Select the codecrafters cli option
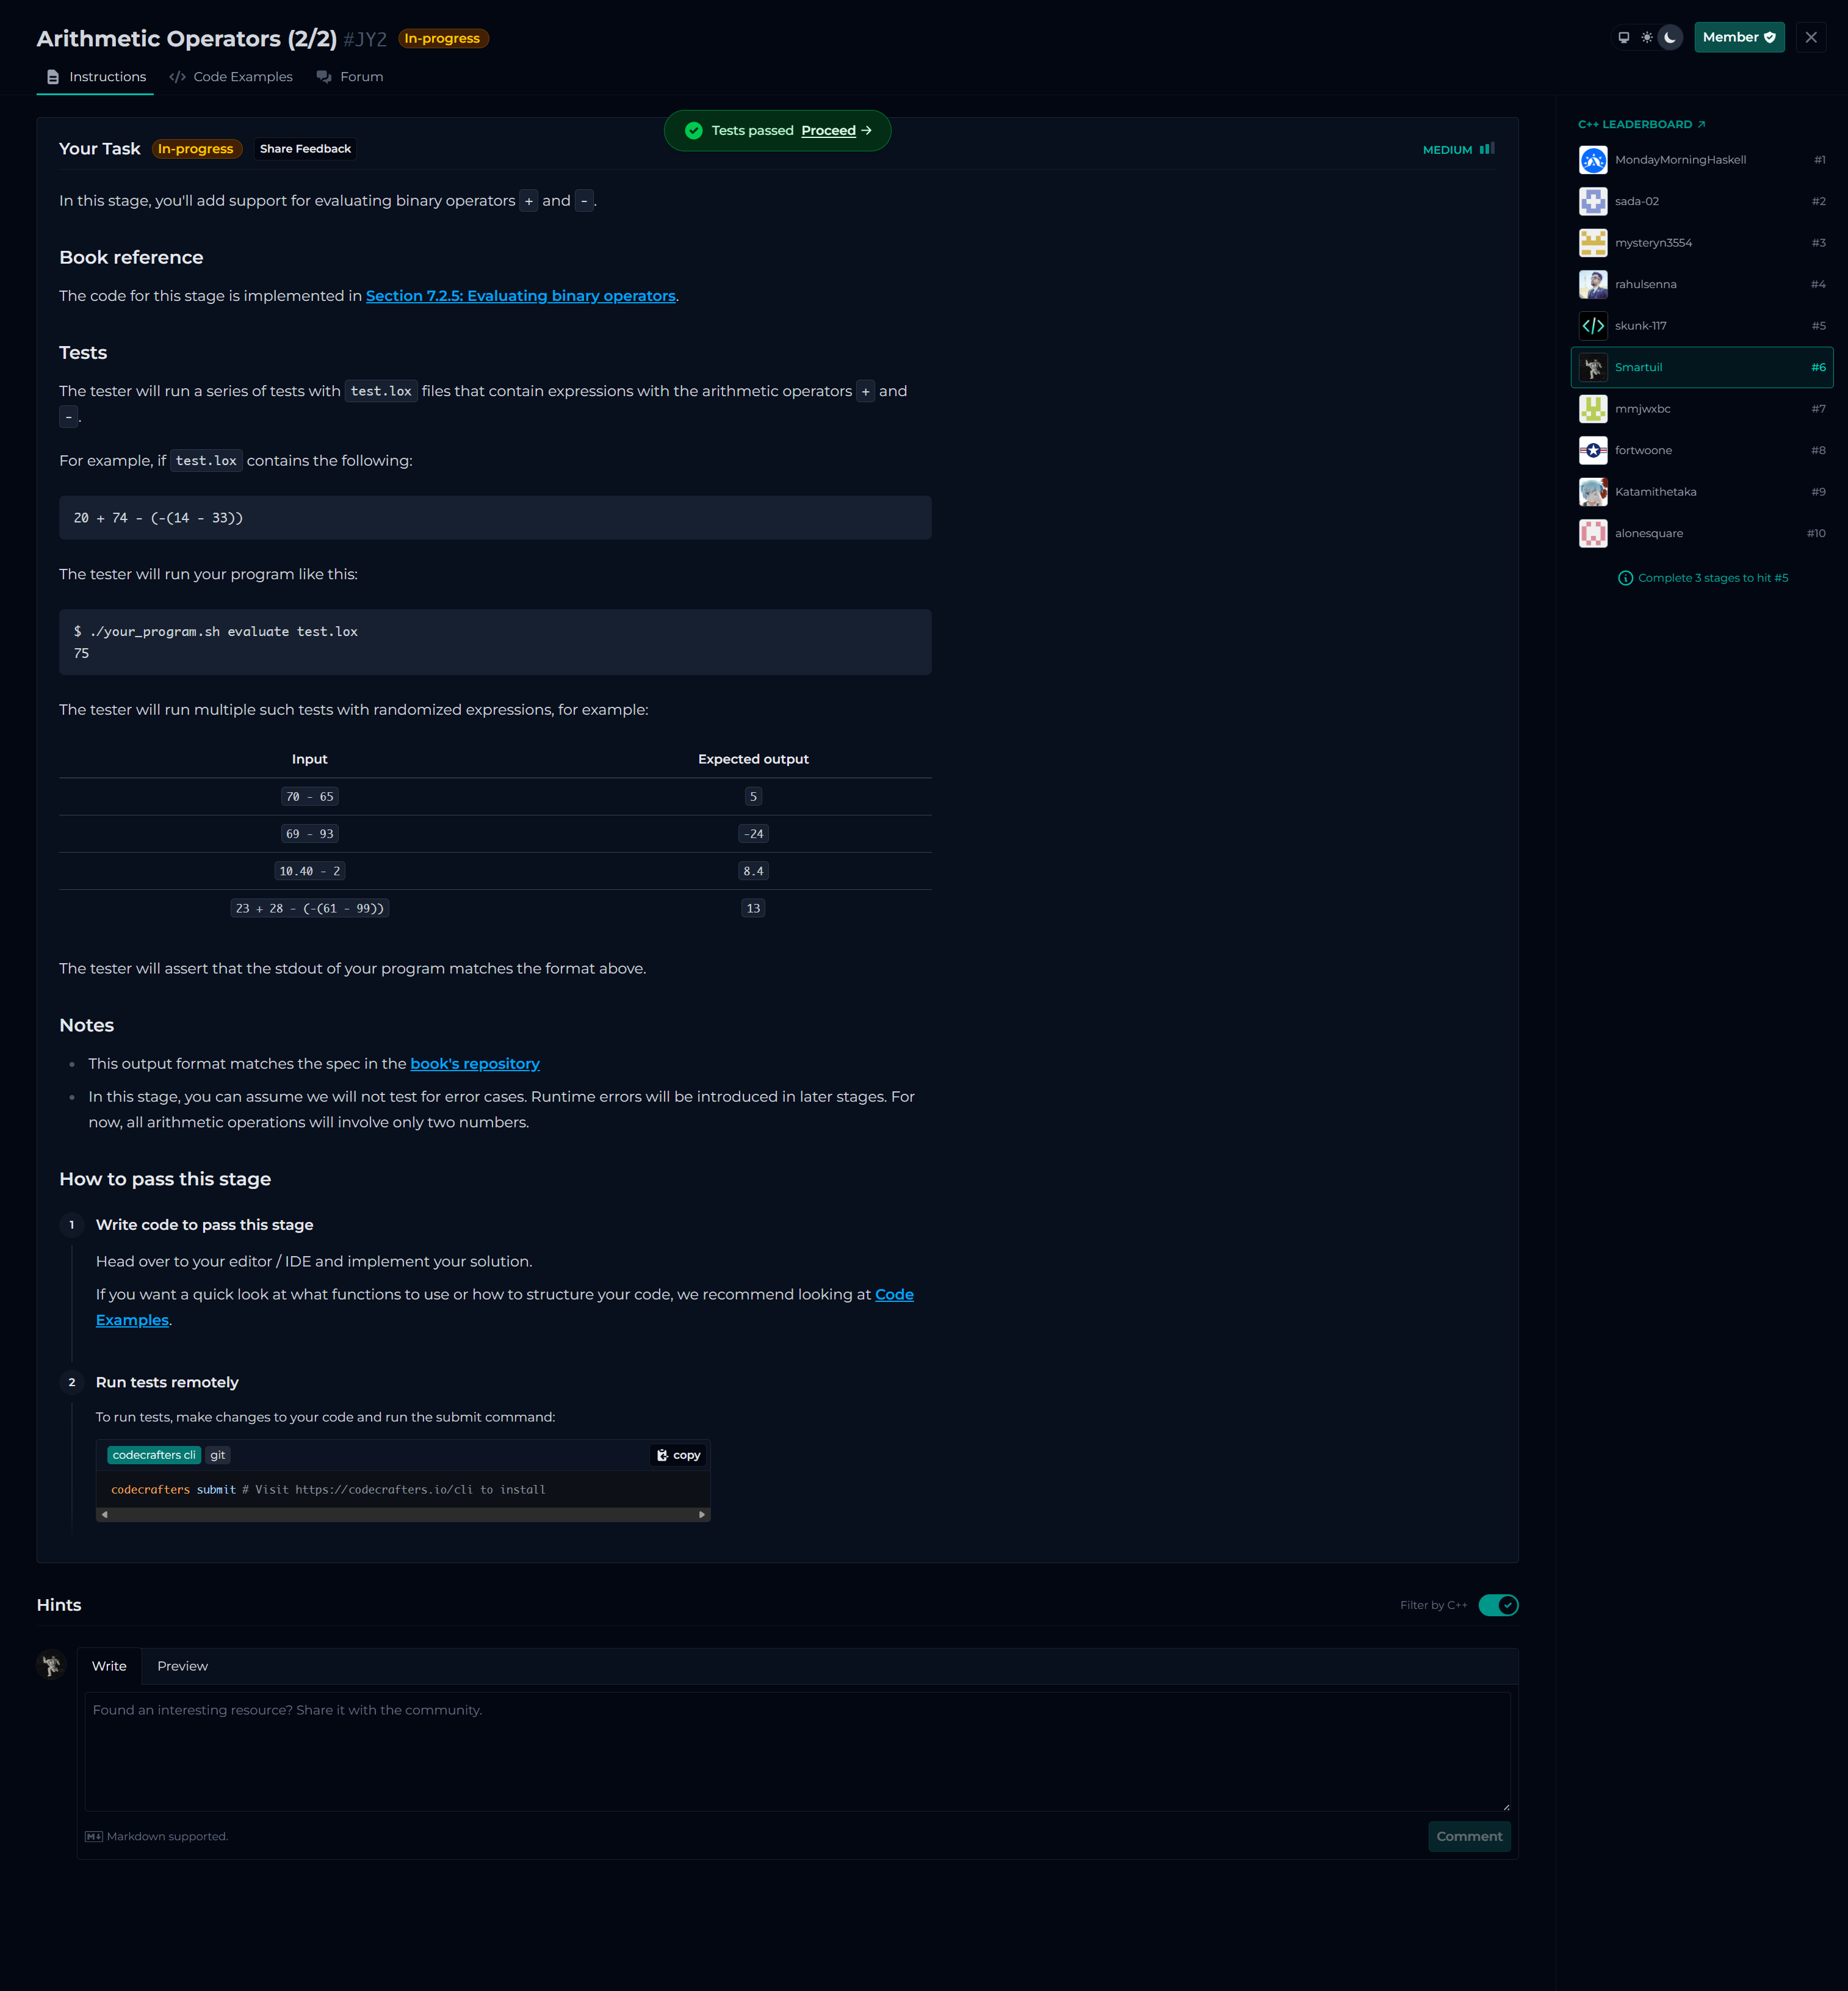The width and height of the screenshot is (1848, 1991). tap(154, 1455)
